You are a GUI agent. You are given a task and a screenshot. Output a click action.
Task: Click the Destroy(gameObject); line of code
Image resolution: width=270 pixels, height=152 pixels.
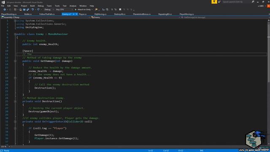(43, 111)
